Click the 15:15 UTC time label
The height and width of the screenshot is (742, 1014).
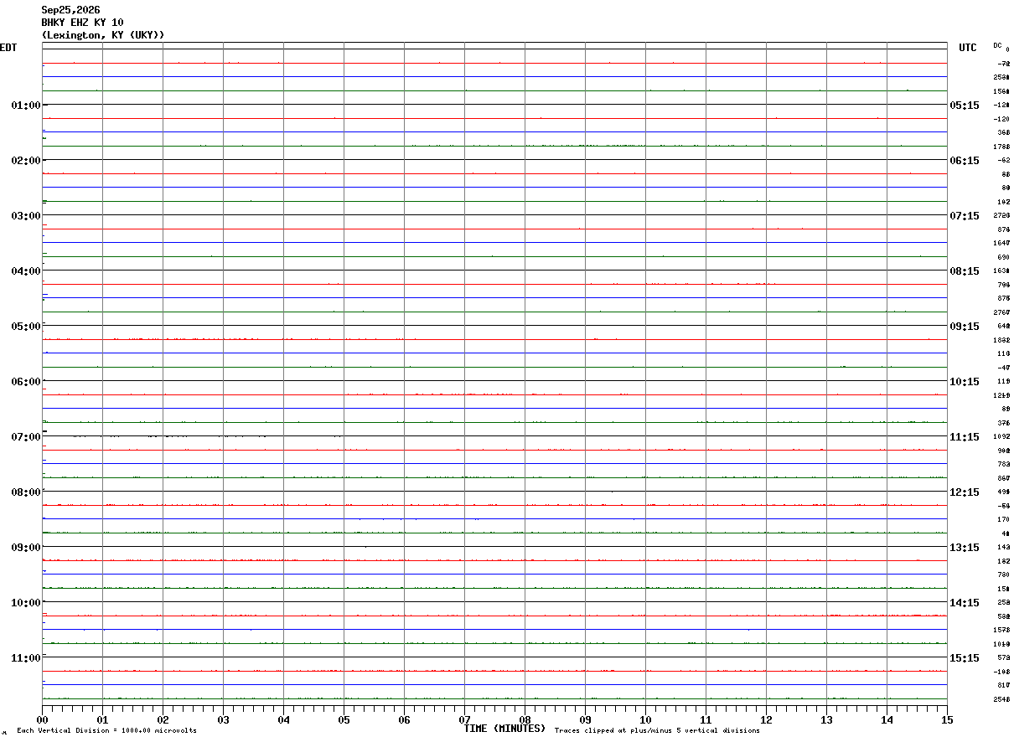pos(964,658)
